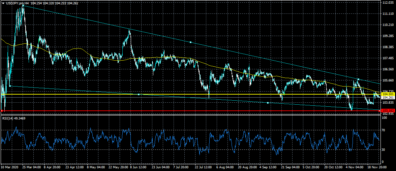Click the 112.035 price scale value
This screenshot has width=396, height=171.
[x=388, y=3]
